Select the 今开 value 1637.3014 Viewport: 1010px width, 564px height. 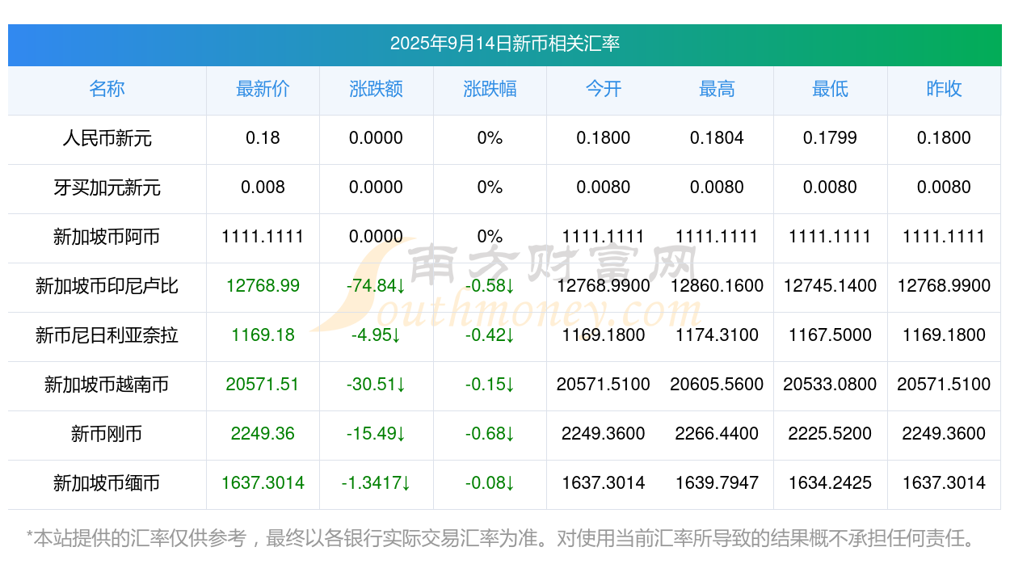pos(604,483)
